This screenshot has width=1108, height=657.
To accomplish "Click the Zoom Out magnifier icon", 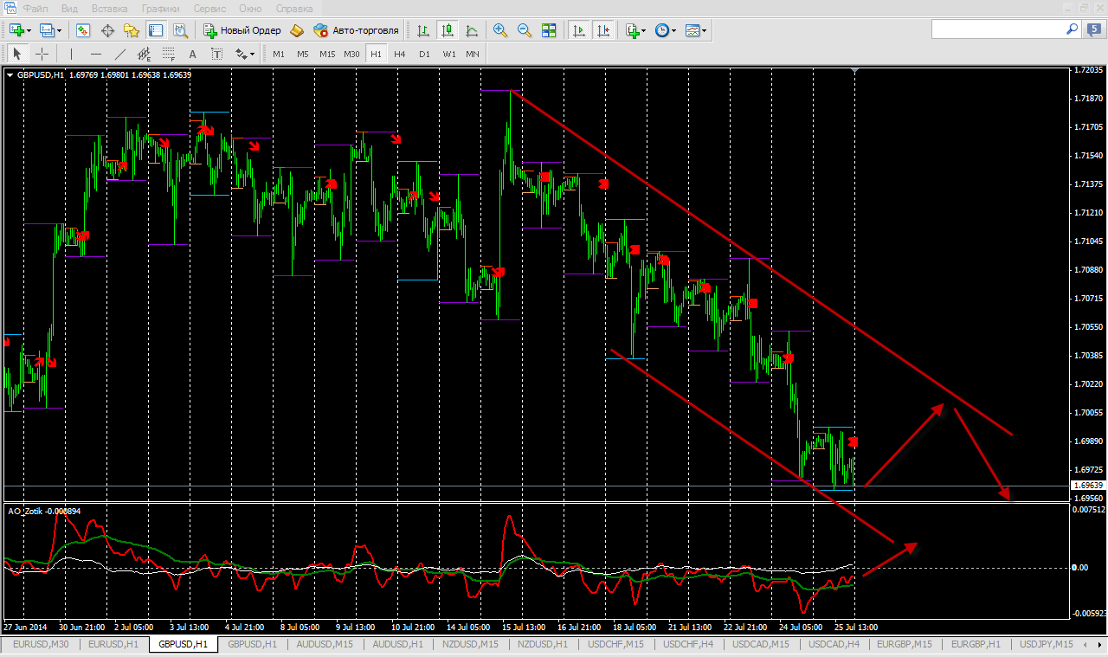I will pyautogui.click(x=525, y=30).
